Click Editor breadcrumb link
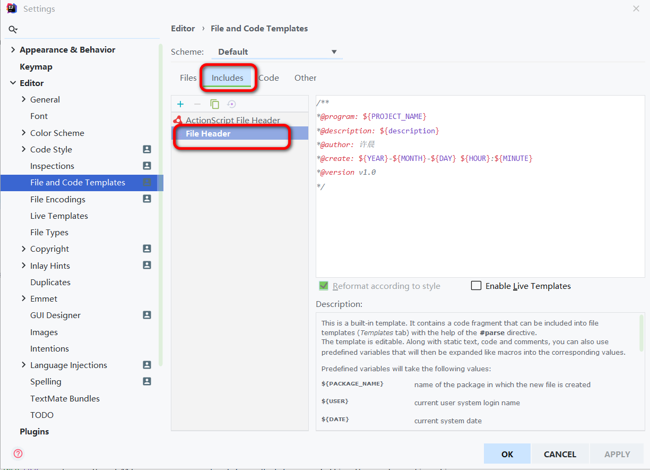This screenshot has width=650, height=470. tap(183, 28)
